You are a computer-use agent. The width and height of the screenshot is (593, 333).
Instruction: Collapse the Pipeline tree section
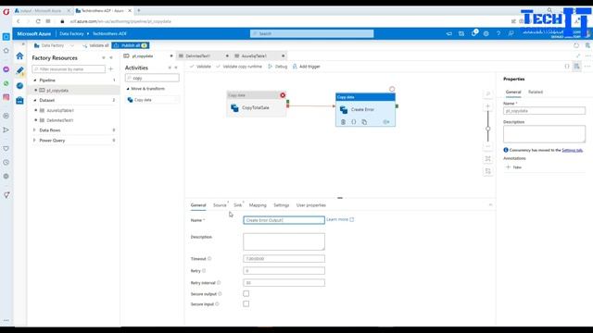point(35,80)
